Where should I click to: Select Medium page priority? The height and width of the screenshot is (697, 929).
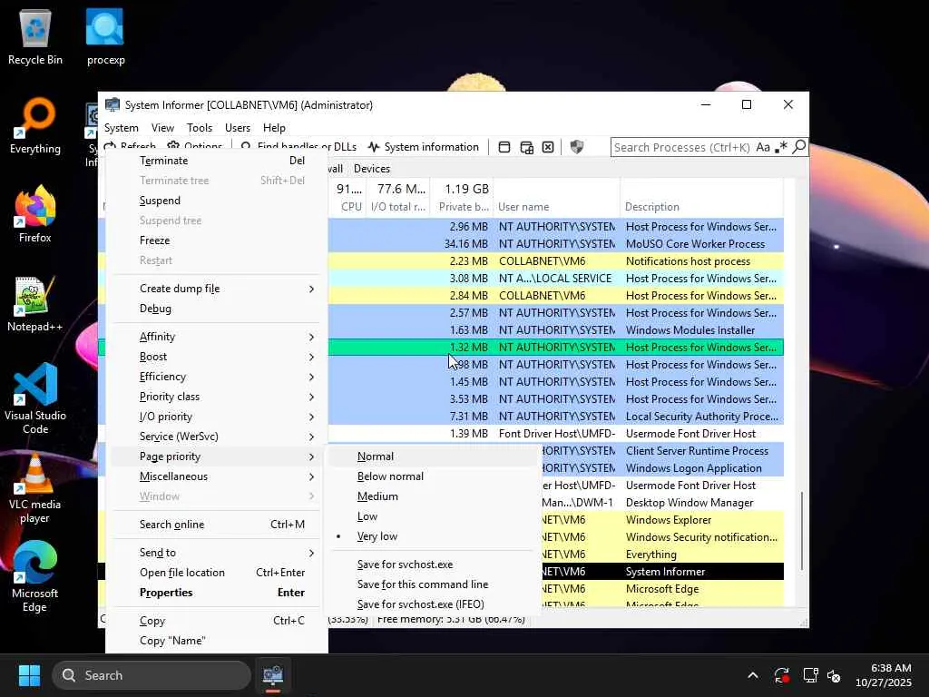coord(434,496)
